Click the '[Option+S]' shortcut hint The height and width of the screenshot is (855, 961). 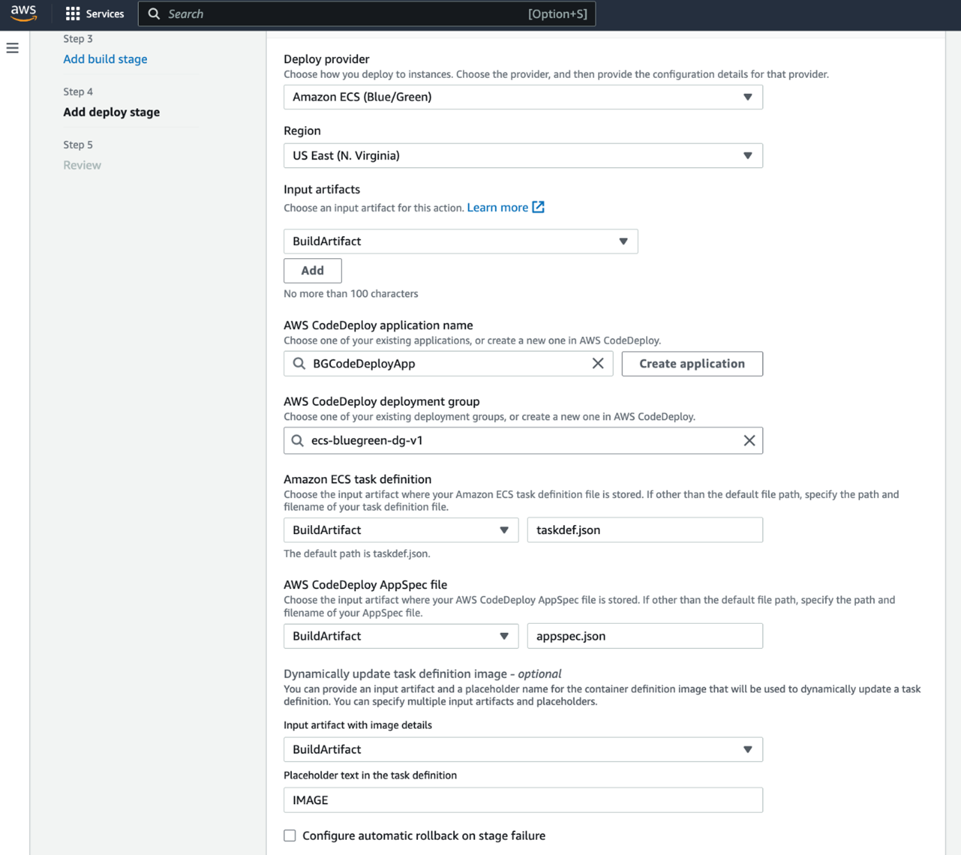pos(558,14)
